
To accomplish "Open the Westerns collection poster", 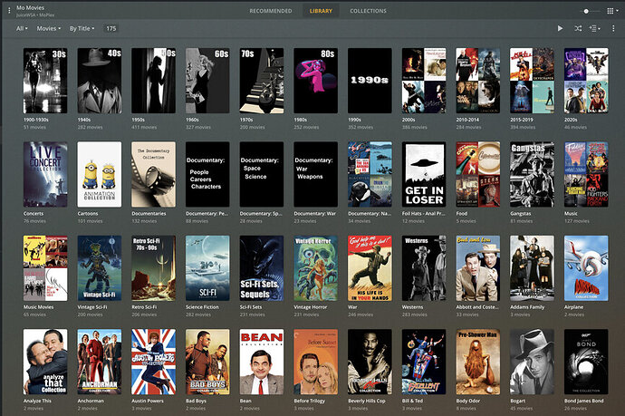I will coord(424,268).
